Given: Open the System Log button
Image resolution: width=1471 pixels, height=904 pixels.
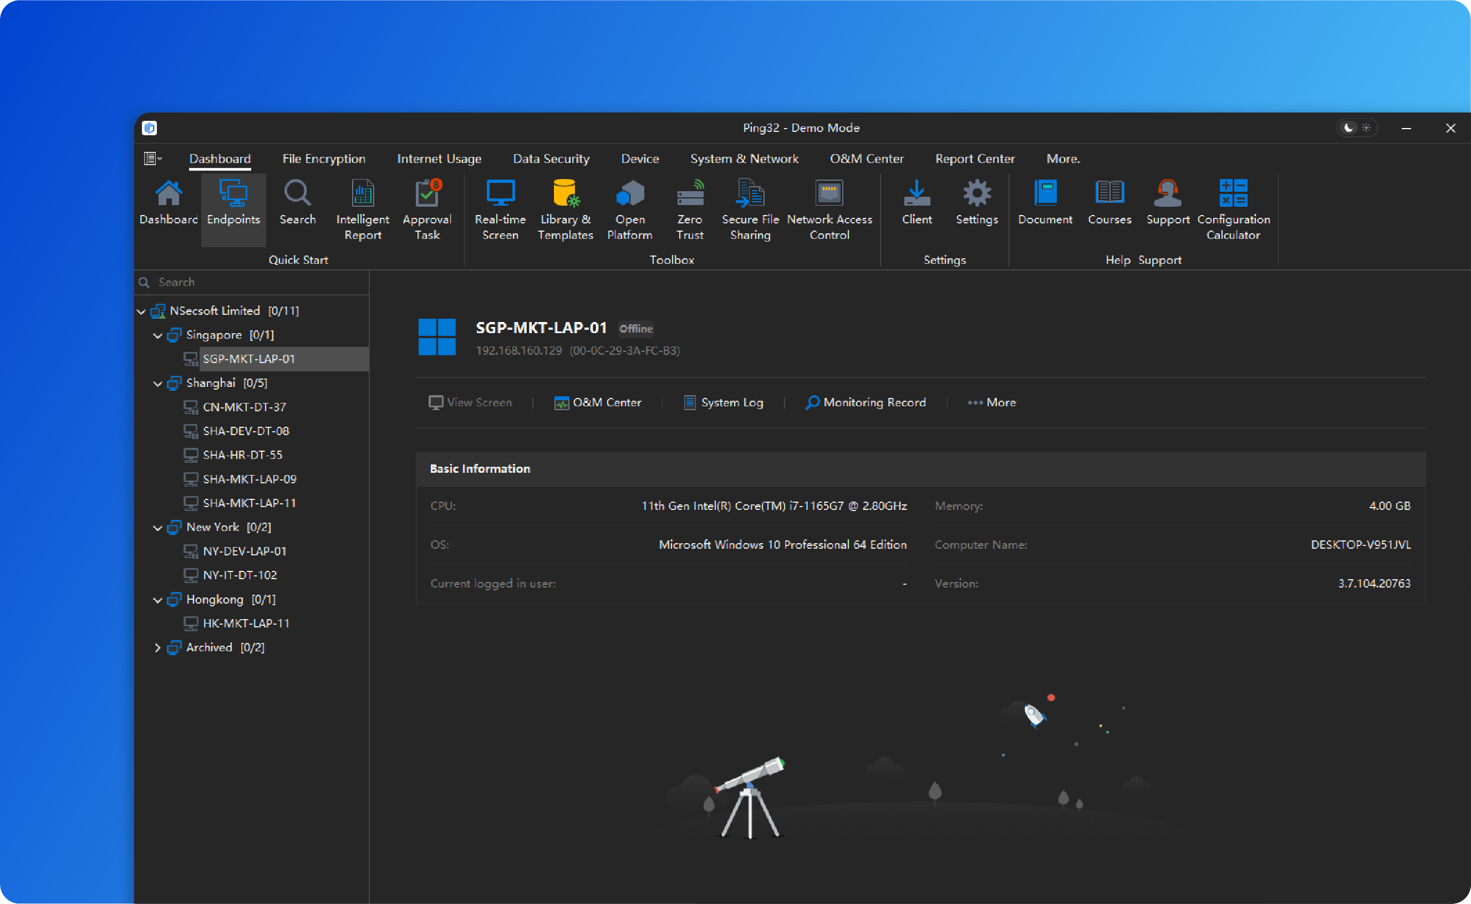Looking at the screenshot, I should point(724,402).
